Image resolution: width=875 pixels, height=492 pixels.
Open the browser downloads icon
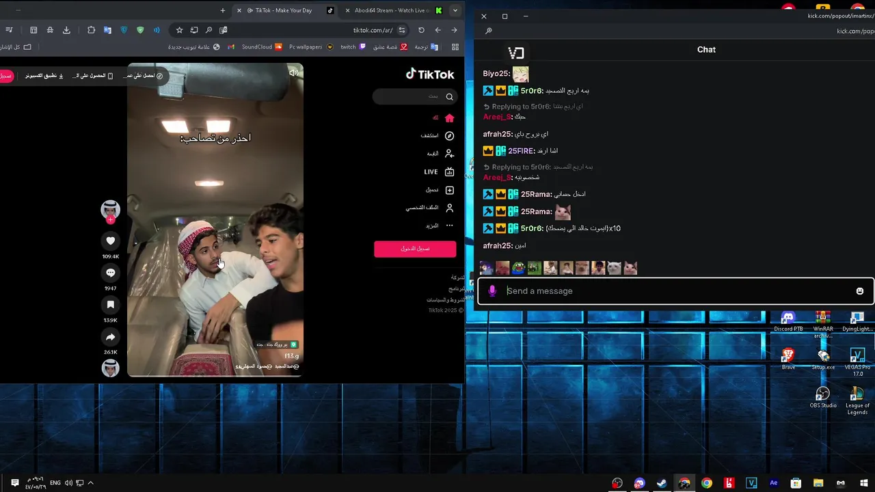point(66,30)
